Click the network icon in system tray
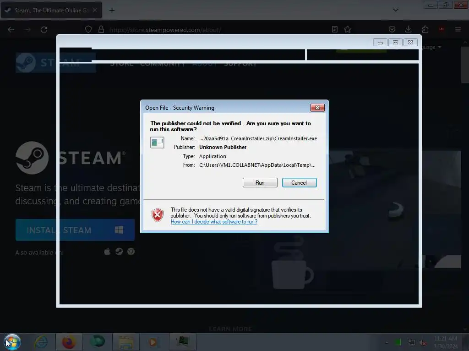The image size is (469, 351). coord(412,342)
